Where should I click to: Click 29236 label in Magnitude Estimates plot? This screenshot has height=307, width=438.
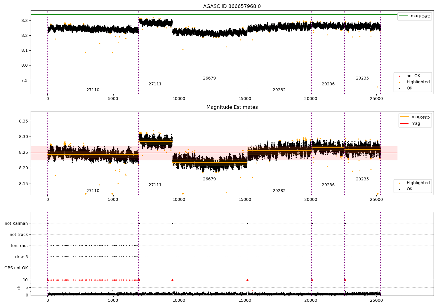coord(328,185)
